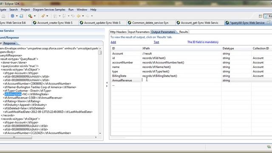Screen dimensions: 272x153
Task: Click the Collection ID column header
Action: coord(262,48)
